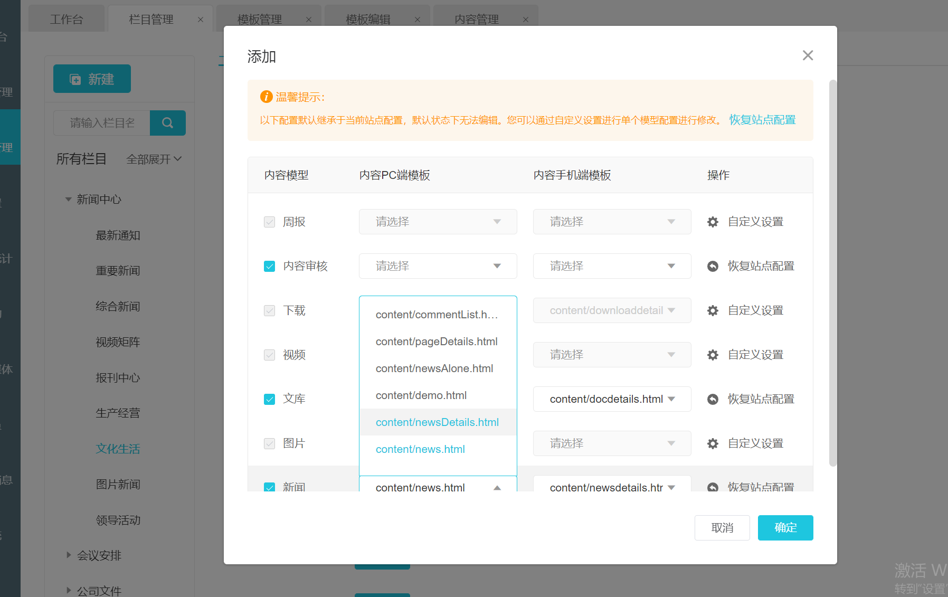The image size is (948, 597).
Task: Click the gear icon in the 周报 row
Action: [x=713, y=222]
